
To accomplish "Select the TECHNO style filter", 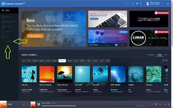I will pos(70,61).
